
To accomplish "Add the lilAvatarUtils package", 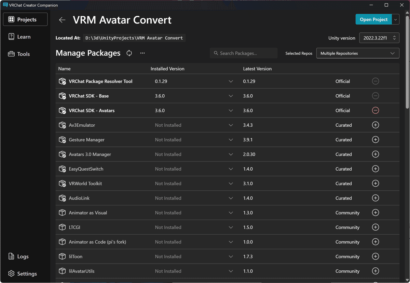I will 375,271.
